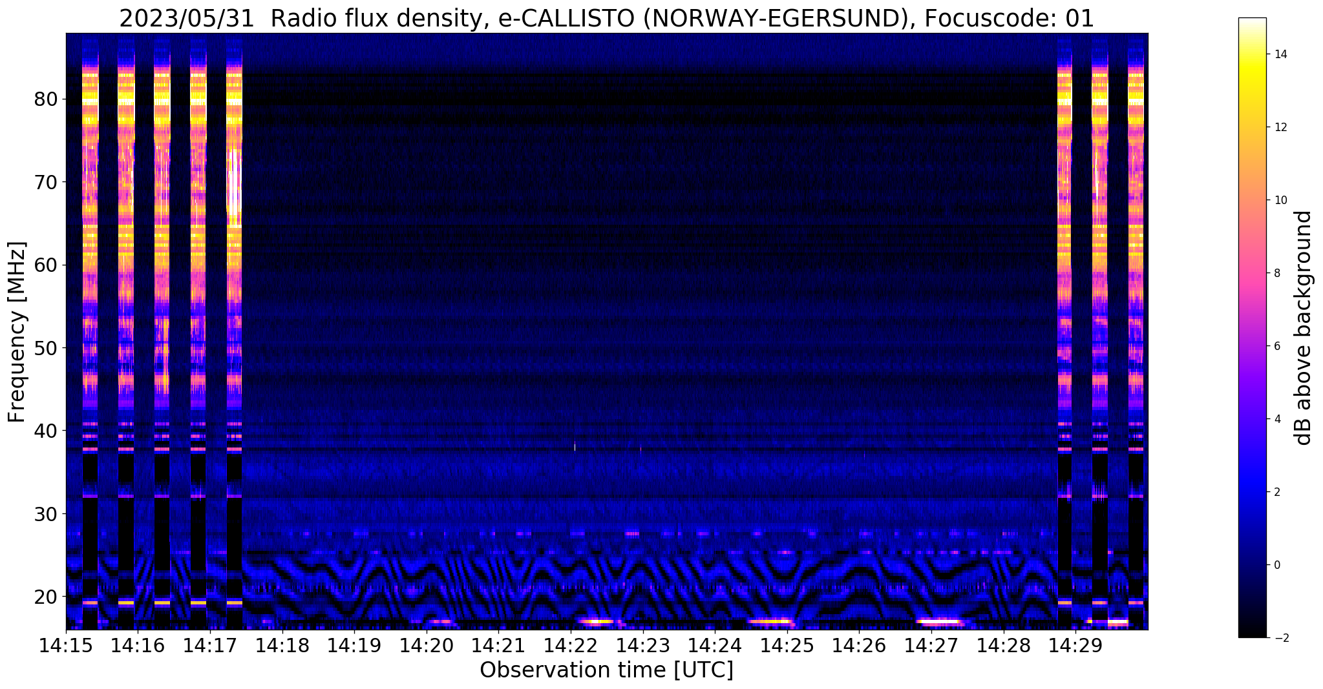Click the 80 MHz frequency tick label

pyautogui.click(x=47, y=99)
